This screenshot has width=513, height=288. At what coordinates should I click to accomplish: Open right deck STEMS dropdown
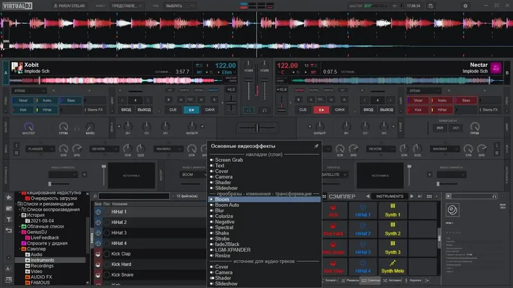pyautogui.click(x=424, y=90)
